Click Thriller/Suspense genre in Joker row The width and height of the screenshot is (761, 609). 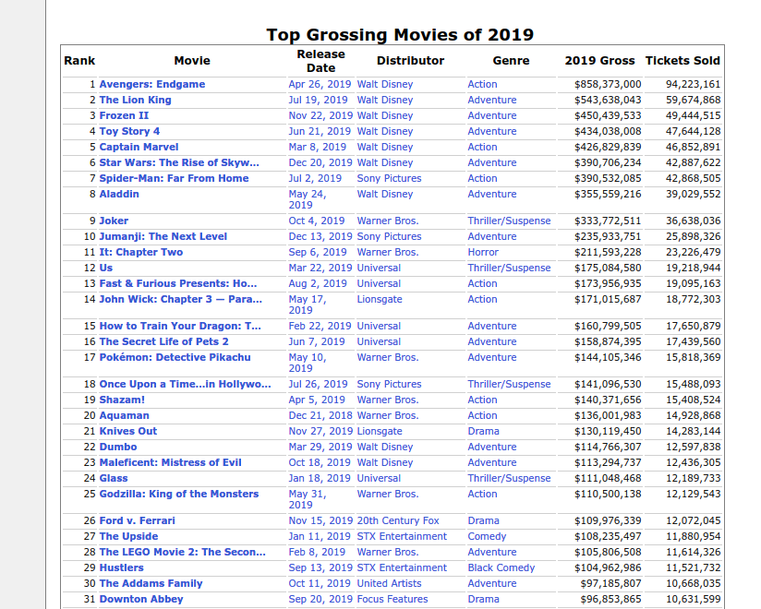coord(509,221)
